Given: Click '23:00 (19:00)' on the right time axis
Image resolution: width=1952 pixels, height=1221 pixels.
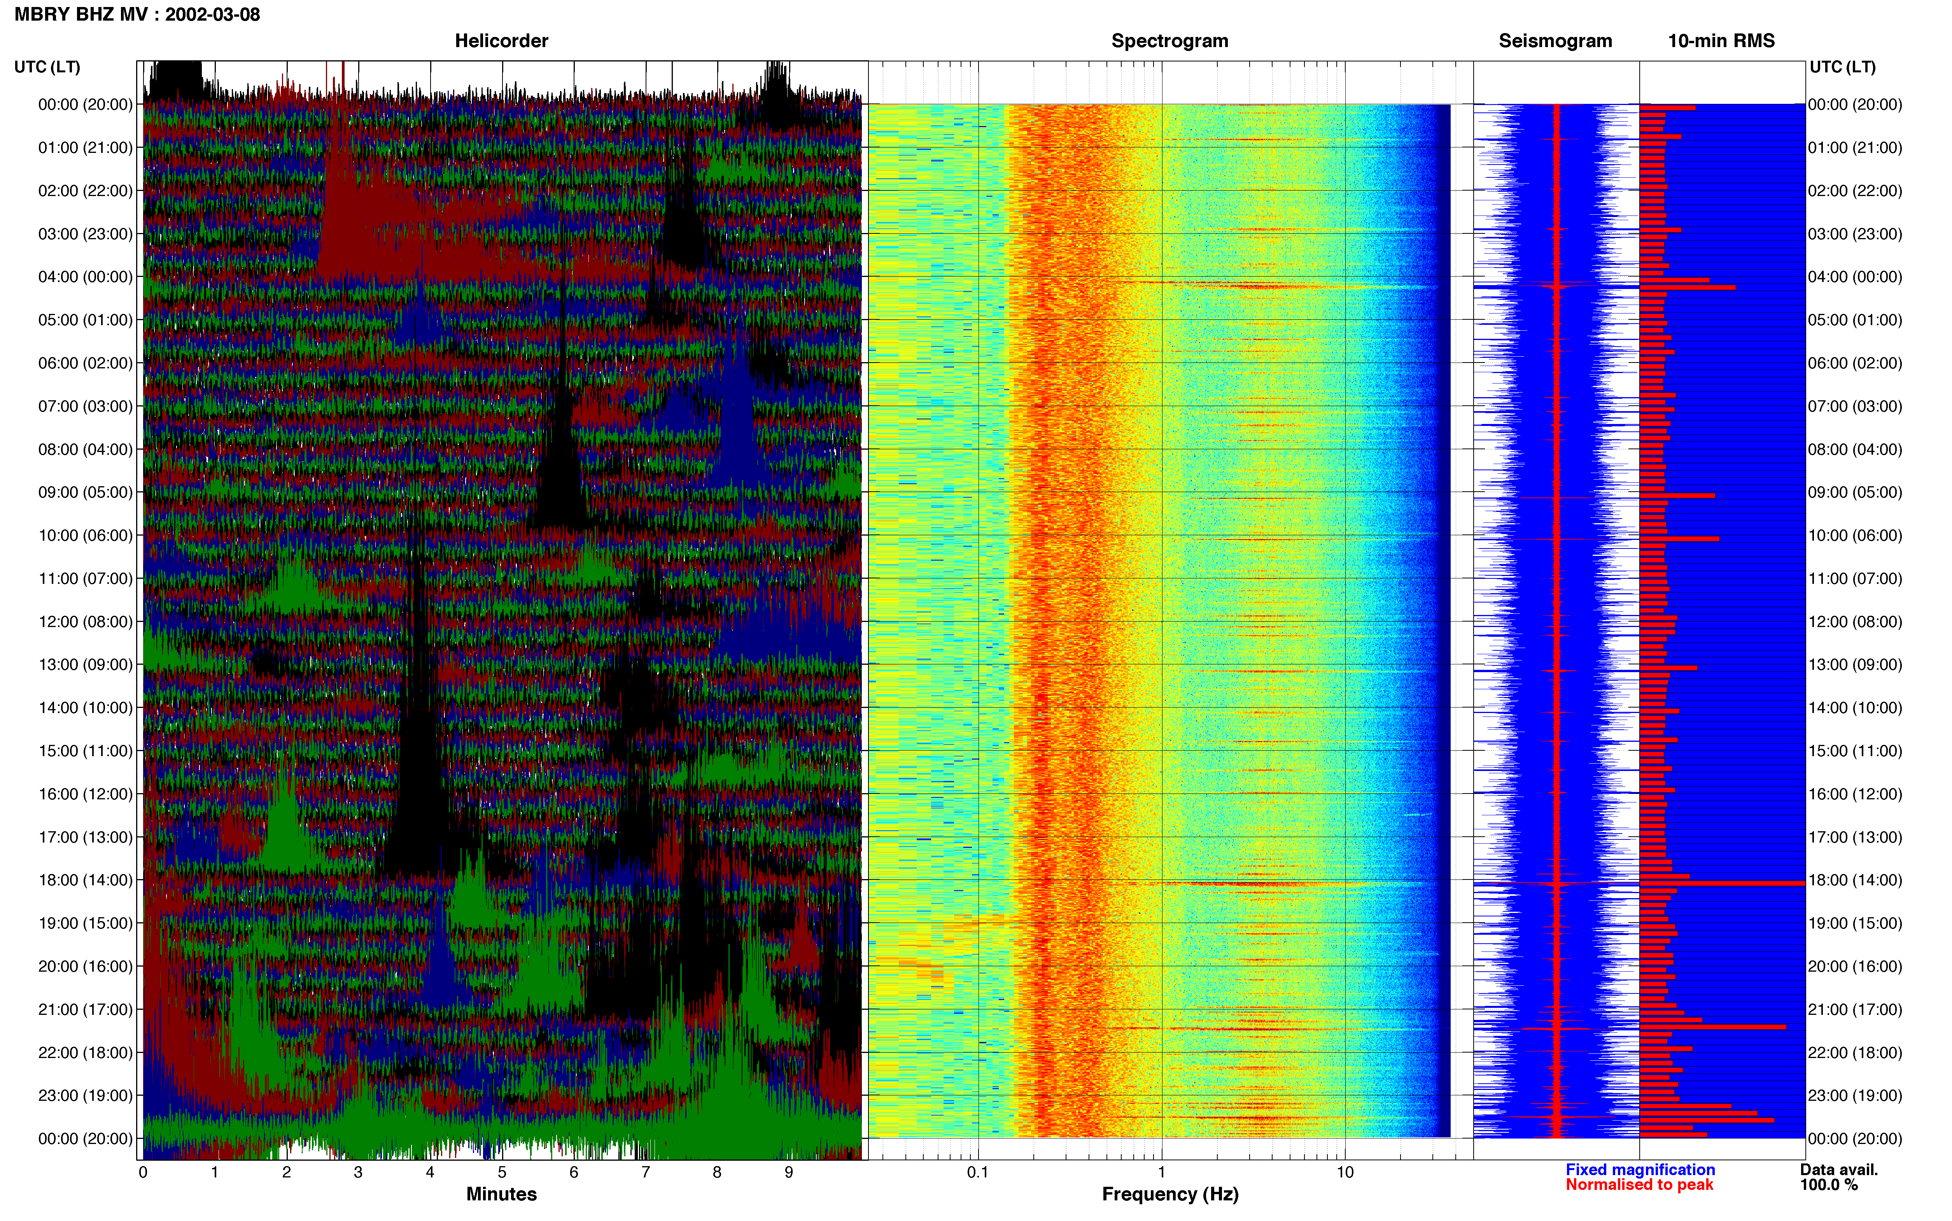Looking at the screenshot, I should coord(1855,1096).
